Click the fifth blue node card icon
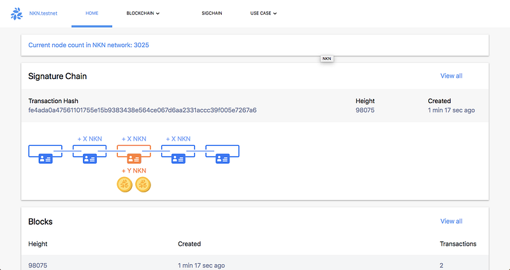Image resolution: width=510 pixels, height=270 pixels. [222, 159]
